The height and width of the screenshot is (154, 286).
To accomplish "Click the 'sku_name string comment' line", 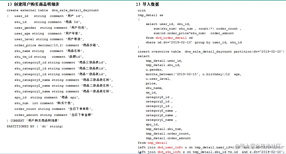I will point(49,51).
